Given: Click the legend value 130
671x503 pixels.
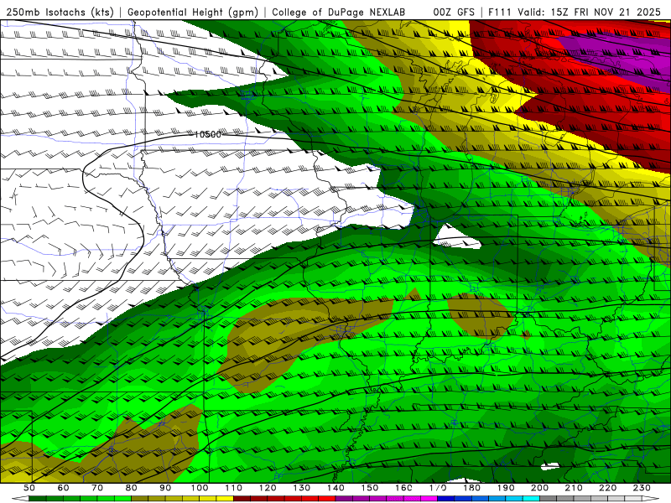Looking at the screenshot, I should click(302, 488).
